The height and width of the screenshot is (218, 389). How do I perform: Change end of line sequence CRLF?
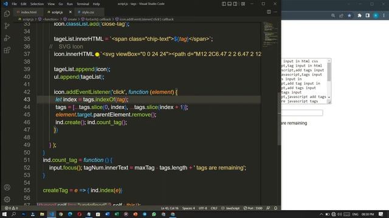click(214, 208)
